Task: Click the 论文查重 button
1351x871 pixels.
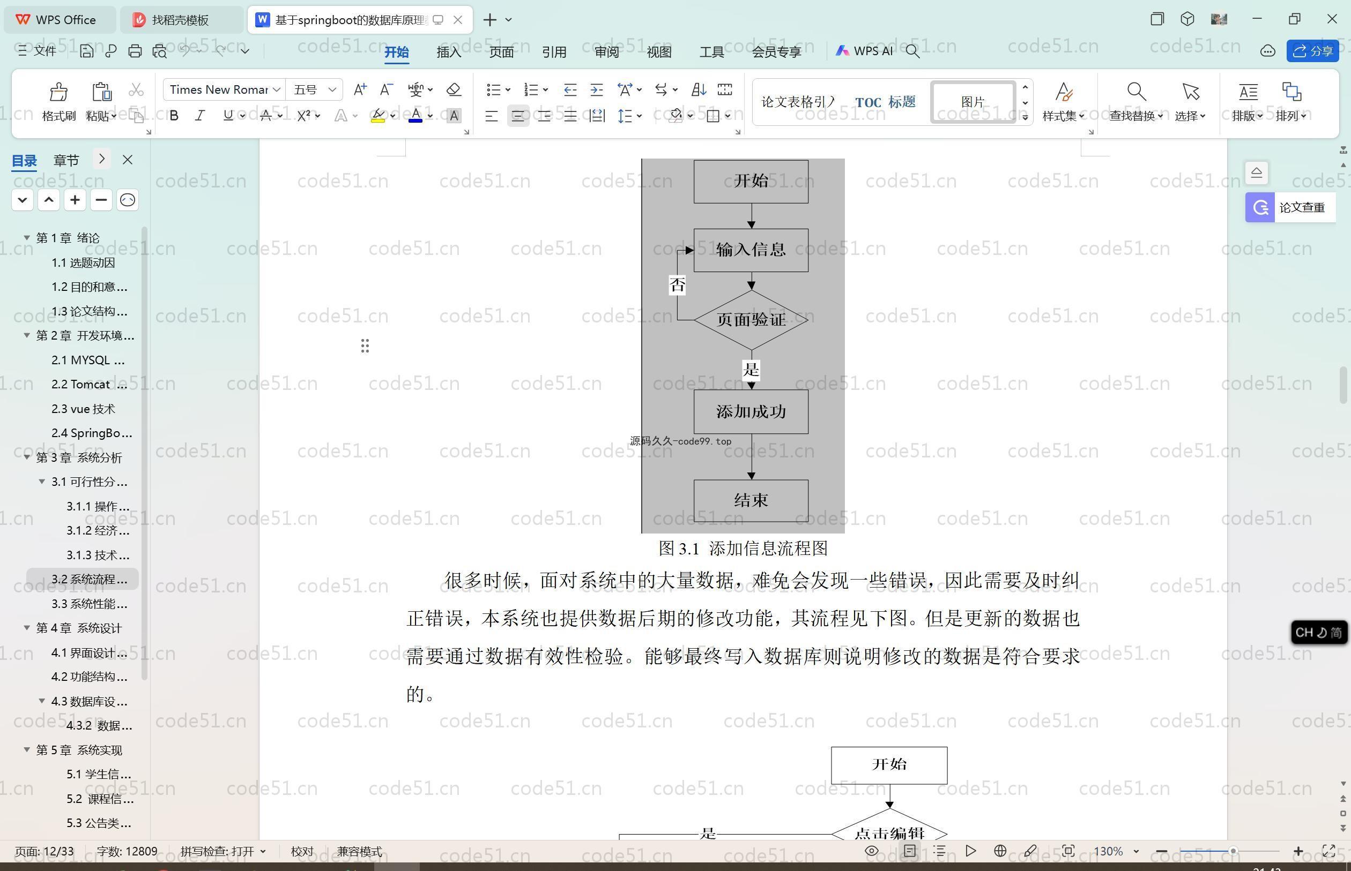Action: click(1290, 207)
